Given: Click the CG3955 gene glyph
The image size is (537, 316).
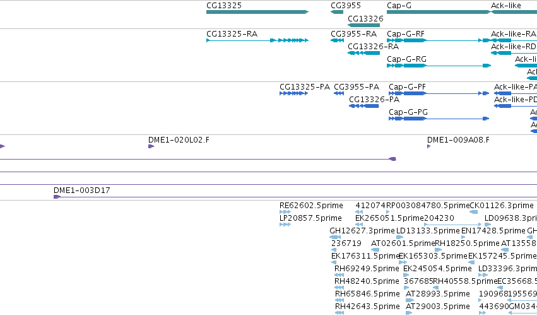Looking at the screenshot, I should click(x=337, y=12).
